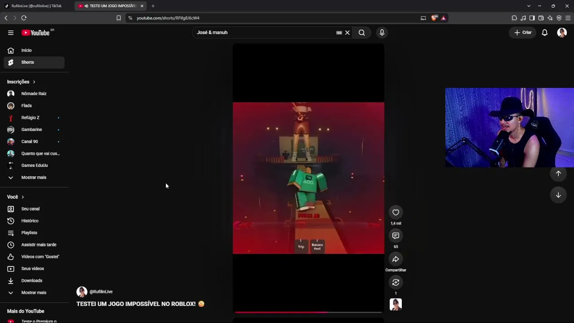Open the media control music note icon

coord(523,18)
